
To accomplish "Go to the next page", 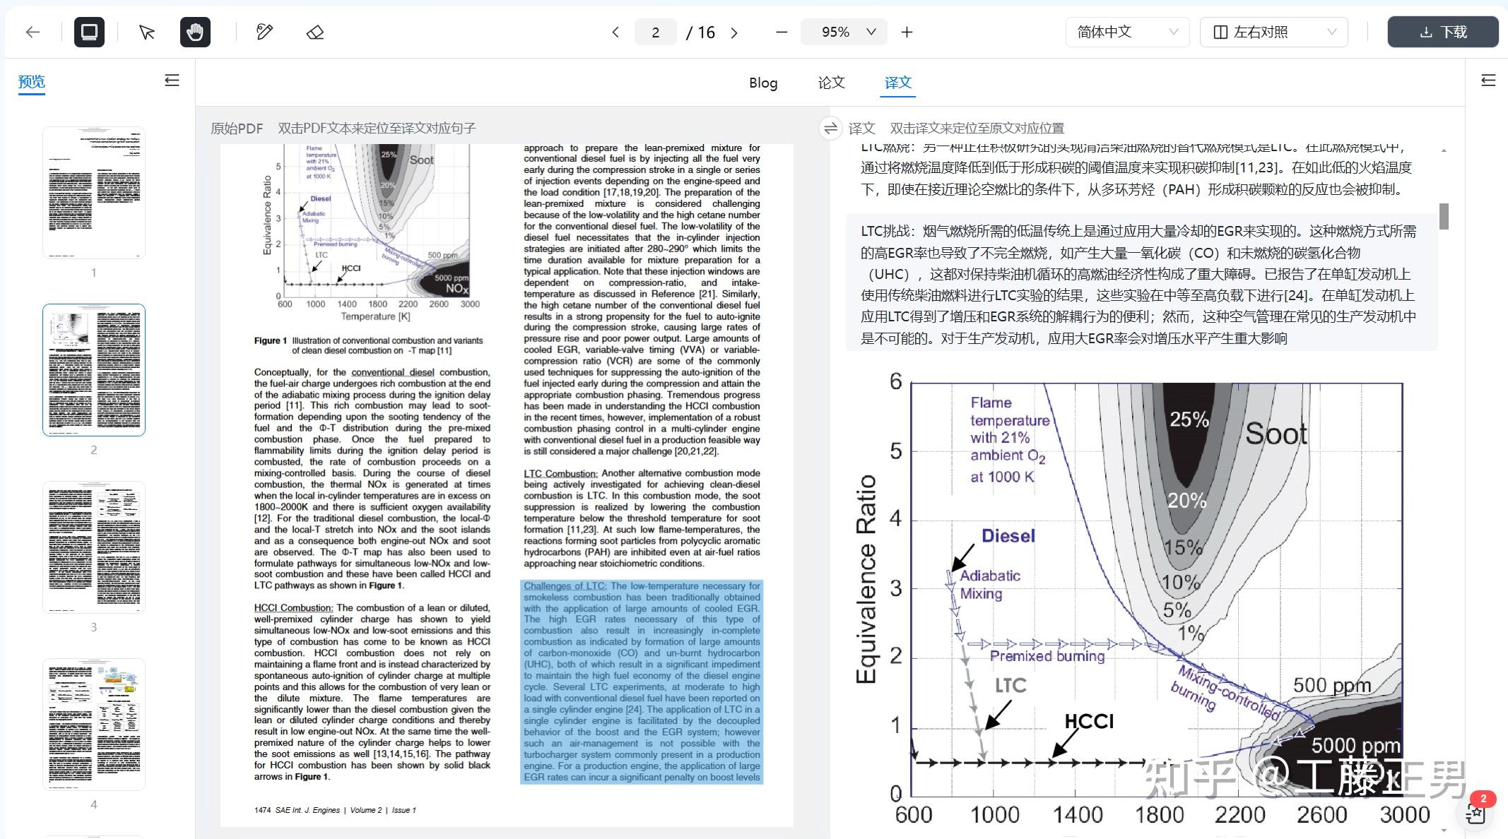I will (734, 32).
